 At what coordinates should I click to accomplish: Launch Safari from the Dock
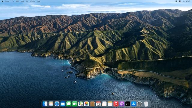pyautogui.click(x=57, y=104)
